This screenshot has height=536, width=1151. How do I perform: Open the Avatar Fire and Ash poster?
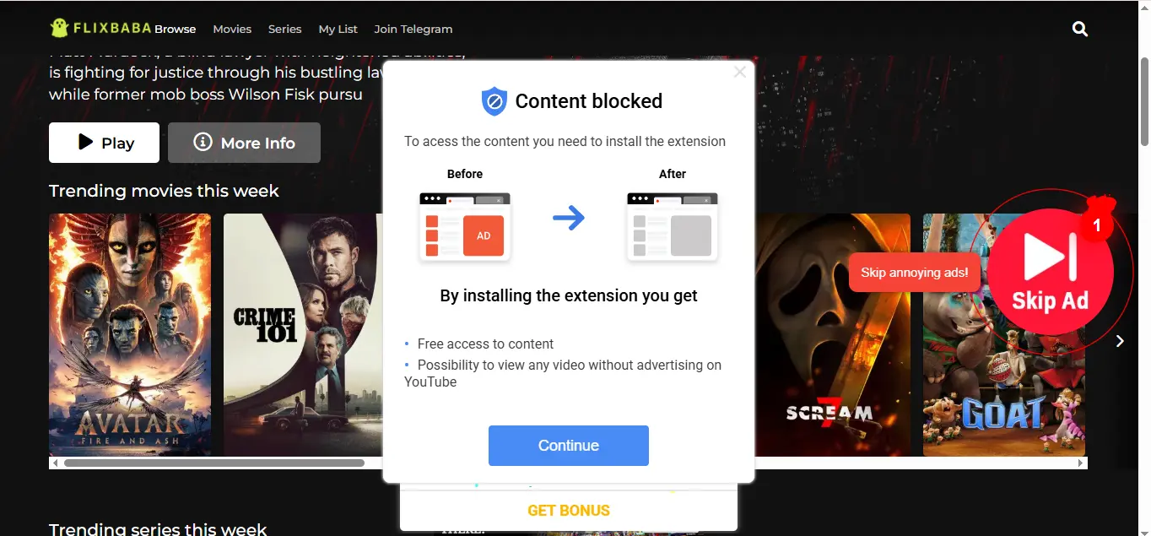pyautogui.click(x=130, y=335)
